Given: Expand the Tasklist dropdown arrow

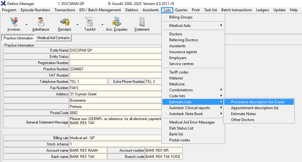Looking at the screenshot, I should (102, 24).
